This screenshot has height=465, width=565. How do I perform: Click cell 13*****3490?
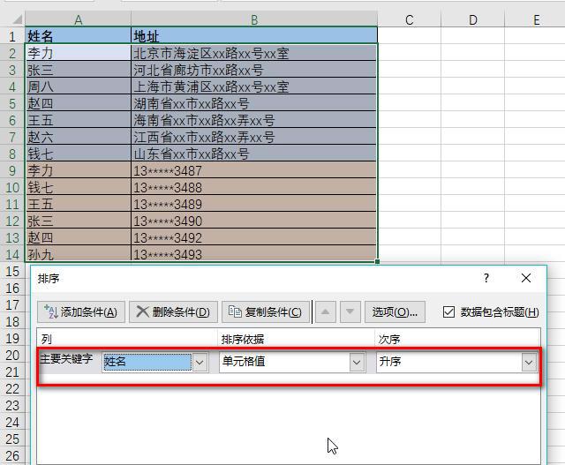pos(254,221)
